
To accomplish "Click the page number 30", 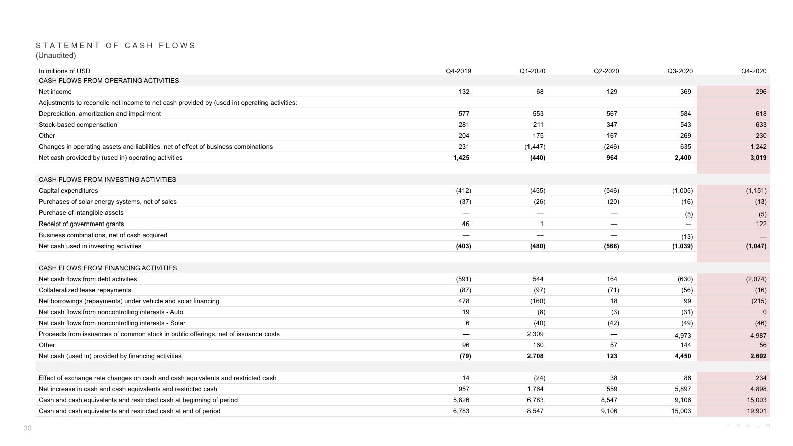I will coord(27,428).
